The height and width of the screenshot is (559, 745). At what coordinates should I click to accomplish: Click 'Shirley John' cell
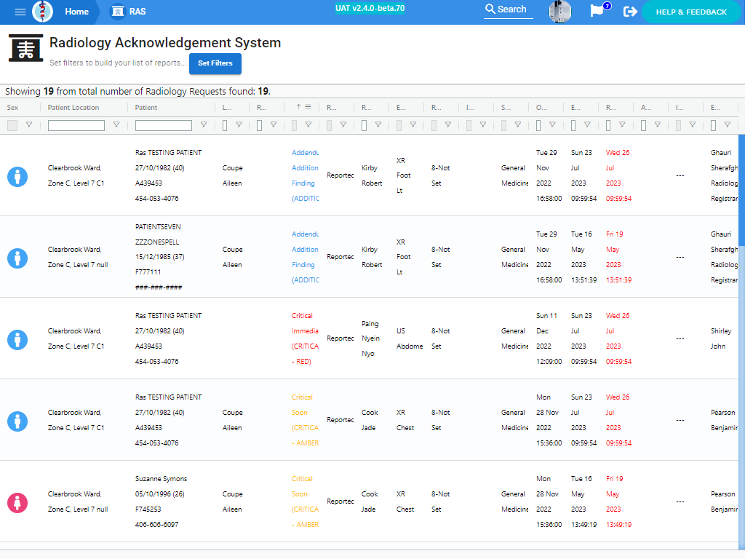721,338
